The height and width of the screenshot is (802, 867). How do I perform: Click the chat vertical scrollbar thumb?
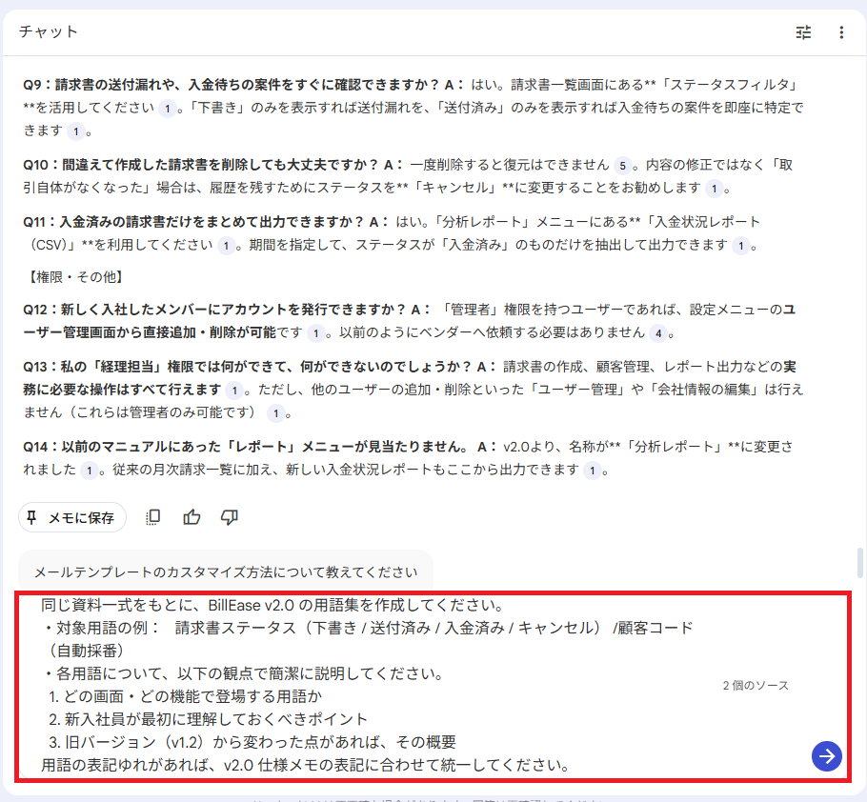(x=859, y=563)
